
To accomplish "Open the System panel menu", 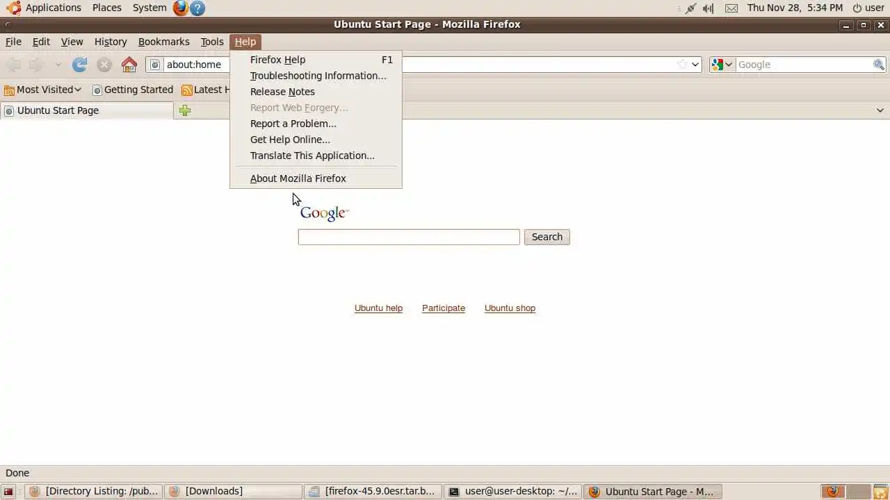I will point(149,8).
